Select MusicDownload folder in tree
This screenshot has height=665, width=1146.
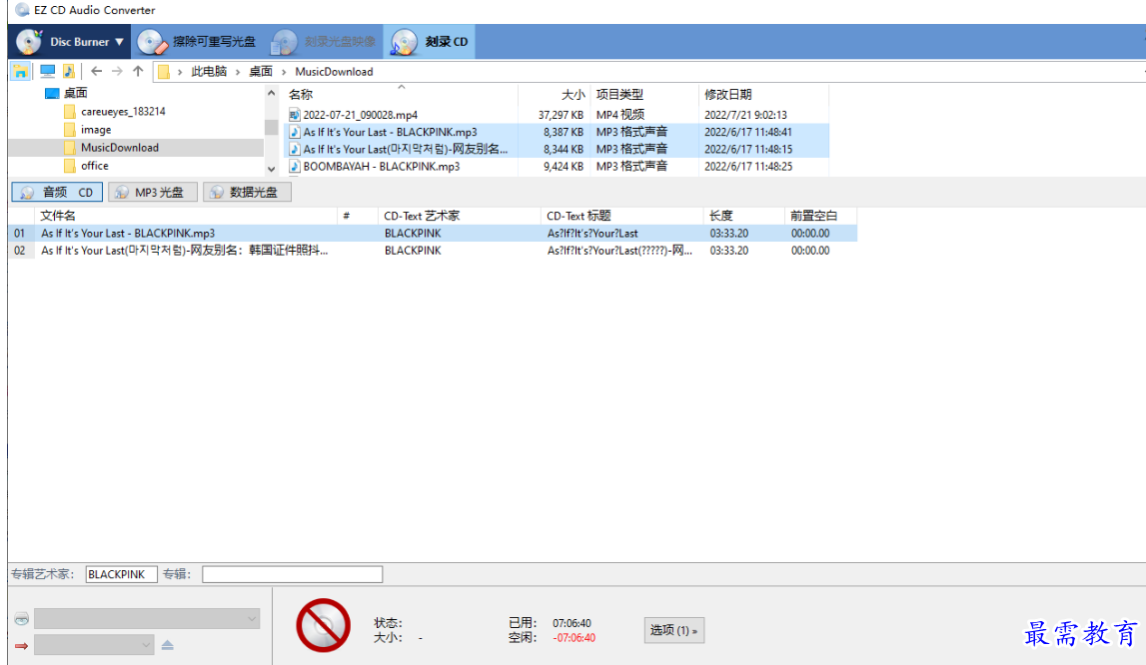tap(120, 148)
